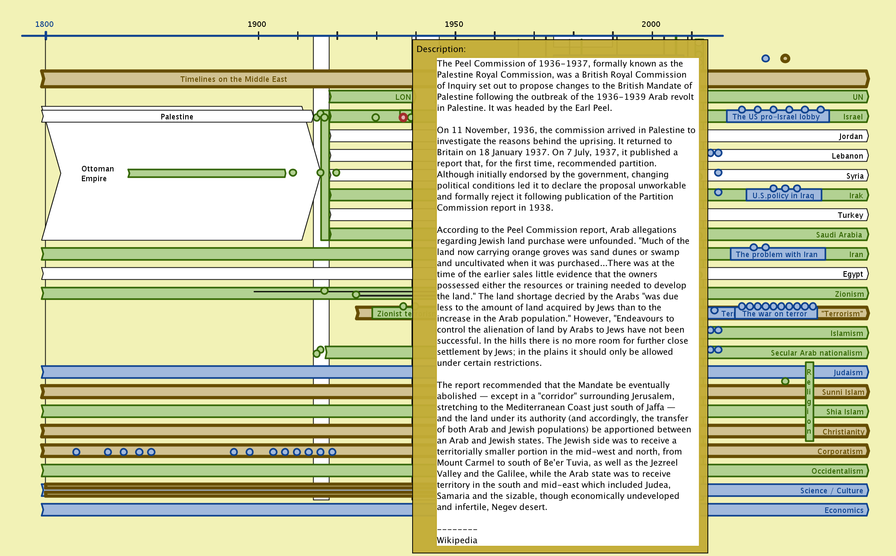The height and width of the screenshot is (556, 896).
Task: Select the vertical Religion grouping bar
Action: pyautogui.click(x=809, y=401)
